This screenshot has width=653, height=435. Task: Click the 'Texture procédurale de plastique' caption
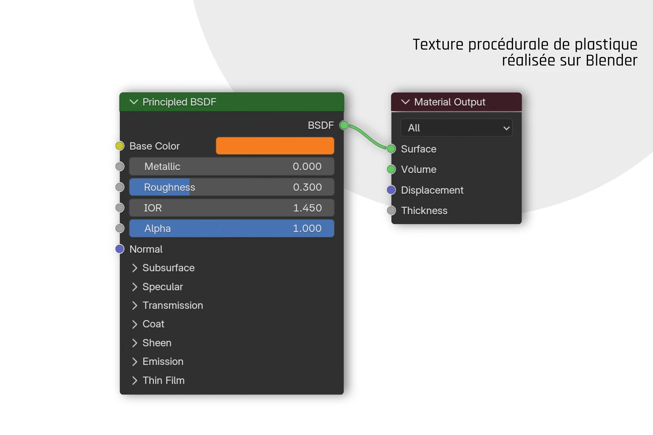[x=525, y=44]
